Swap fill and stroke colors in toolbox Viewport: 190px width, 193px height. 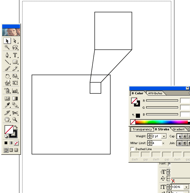click(x=16, y=127)
